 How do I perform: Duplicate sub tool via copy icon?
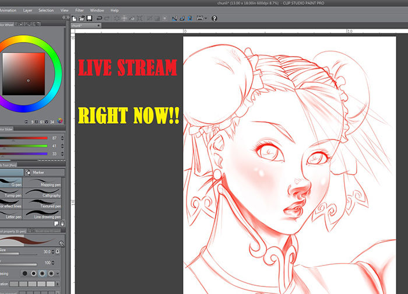click(x=56, y=223)
